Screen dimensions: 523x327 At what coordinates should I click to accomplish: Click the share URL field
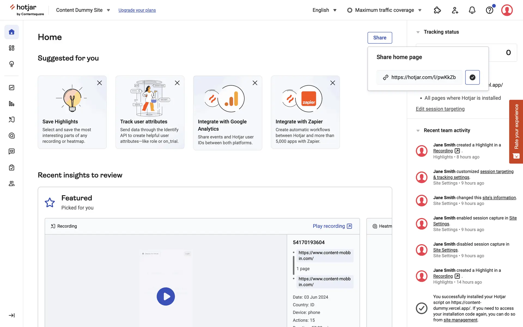coord(419,77)
